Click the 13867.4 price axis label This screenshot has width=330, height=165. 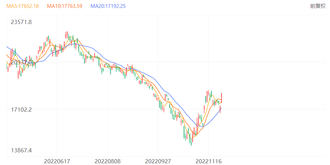point(21,150)
